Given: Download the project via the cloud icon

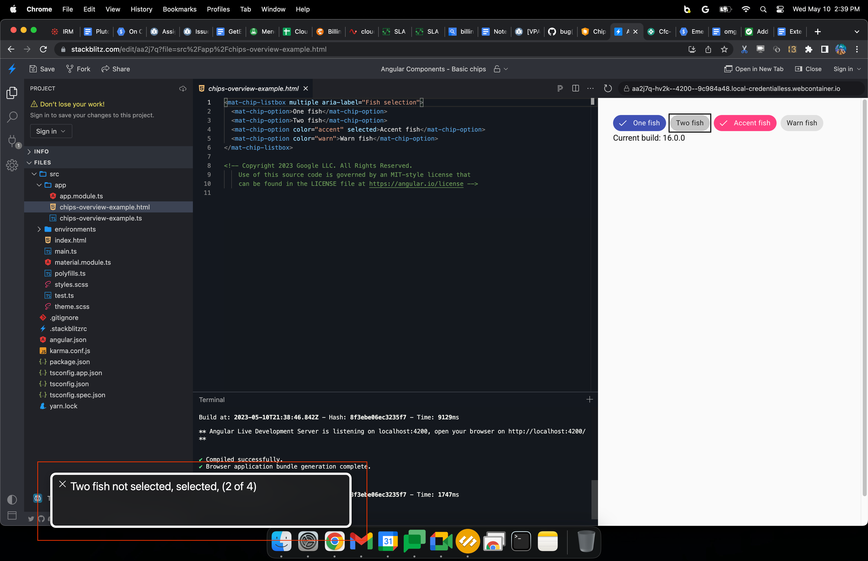Looking at the screenshot, I should 183,89.
